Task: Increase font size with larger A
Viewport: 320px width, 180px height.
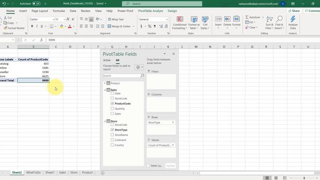Action: 68,19
